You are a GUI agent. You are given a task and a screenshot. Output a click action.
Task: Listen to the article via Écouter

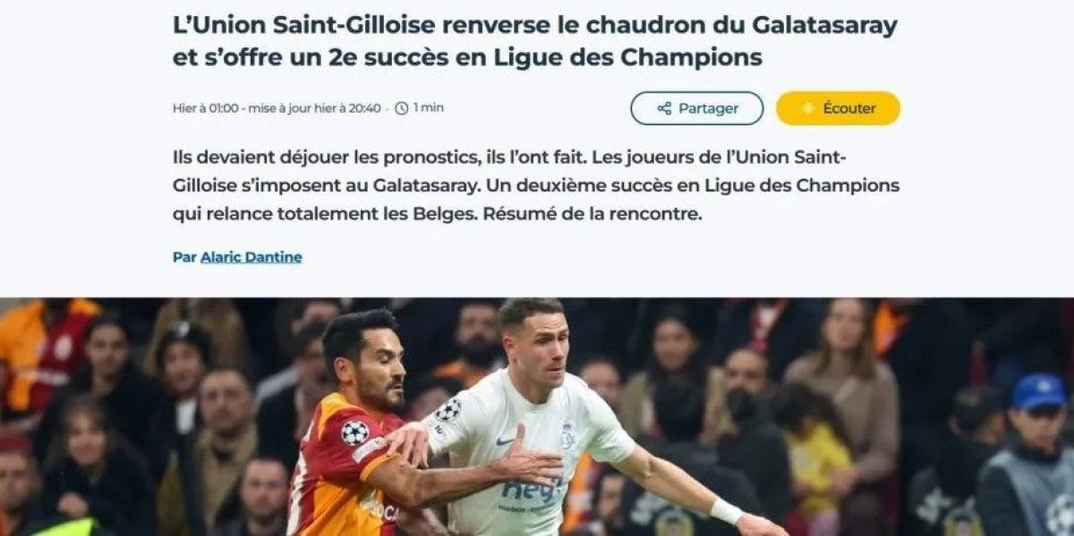tap(838, 108)
